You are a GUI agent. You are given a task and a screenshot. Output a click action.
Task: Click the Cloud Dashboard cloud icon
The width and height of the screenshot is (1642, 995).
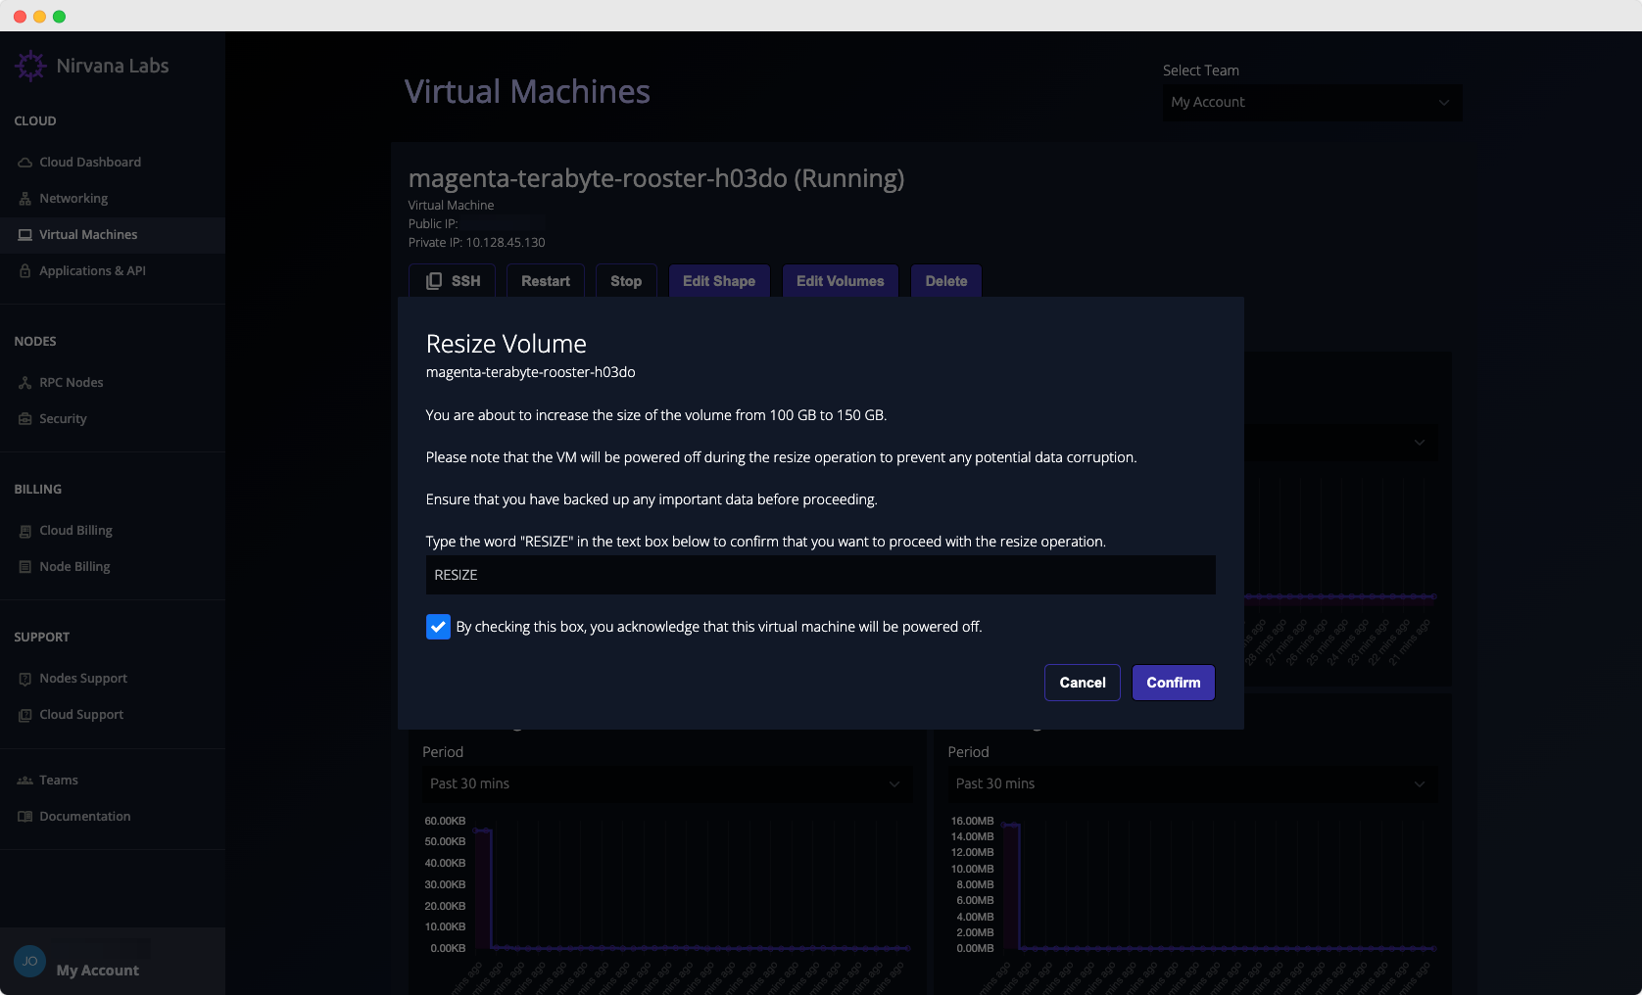coord(25,163)
